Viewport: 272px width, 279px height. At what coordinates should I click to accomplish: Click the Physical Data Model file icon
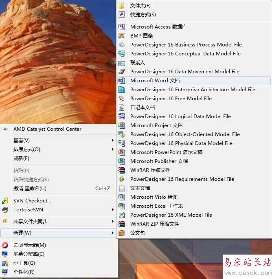[122, 143]
